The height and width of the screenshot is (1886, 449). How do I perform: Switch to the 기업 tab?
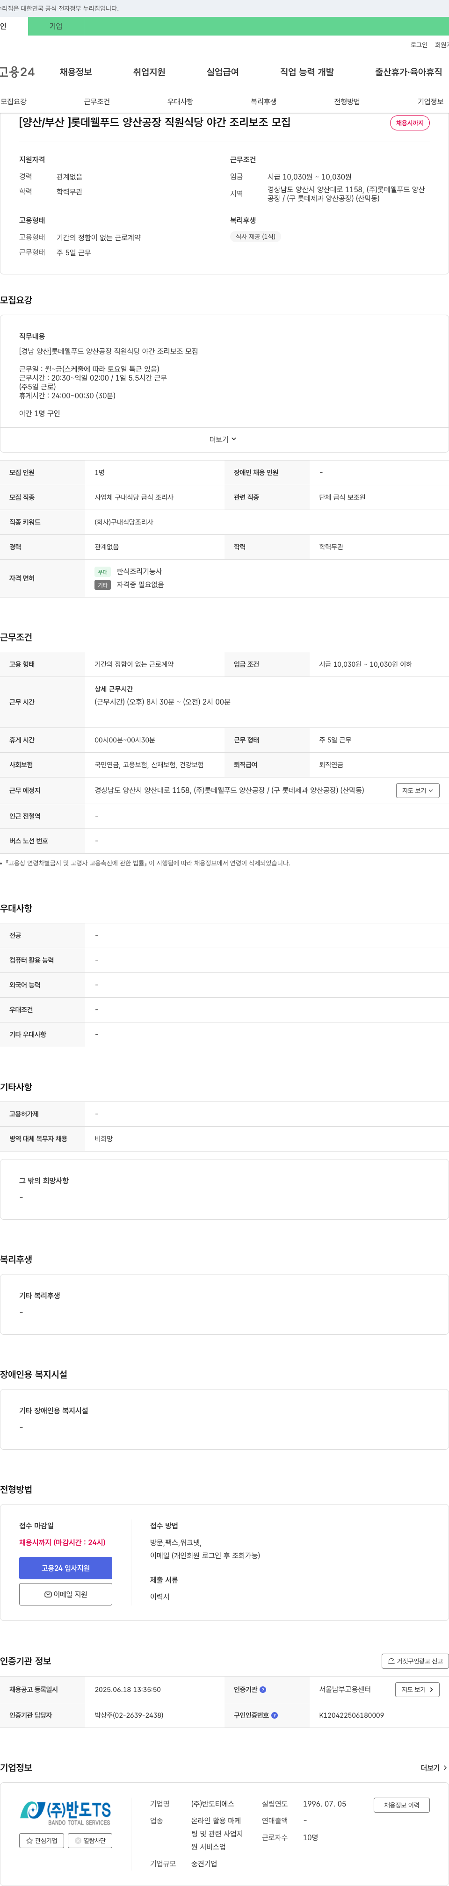(56, 26)
